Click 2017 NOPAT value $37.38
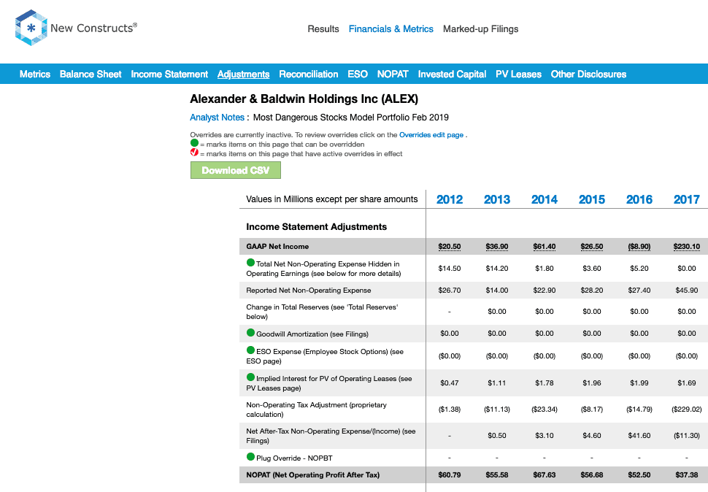This screenshot has height=492, width=708. pos(686,475)
